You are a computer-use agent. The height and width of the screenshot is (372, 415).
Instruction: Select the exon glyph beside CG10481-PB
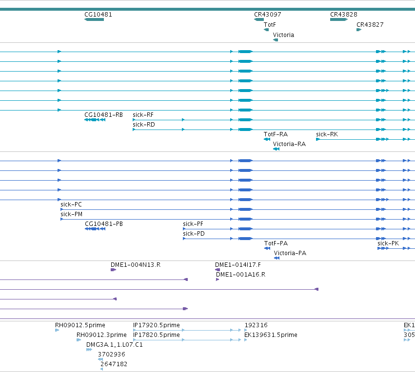[x=95, y=229]
